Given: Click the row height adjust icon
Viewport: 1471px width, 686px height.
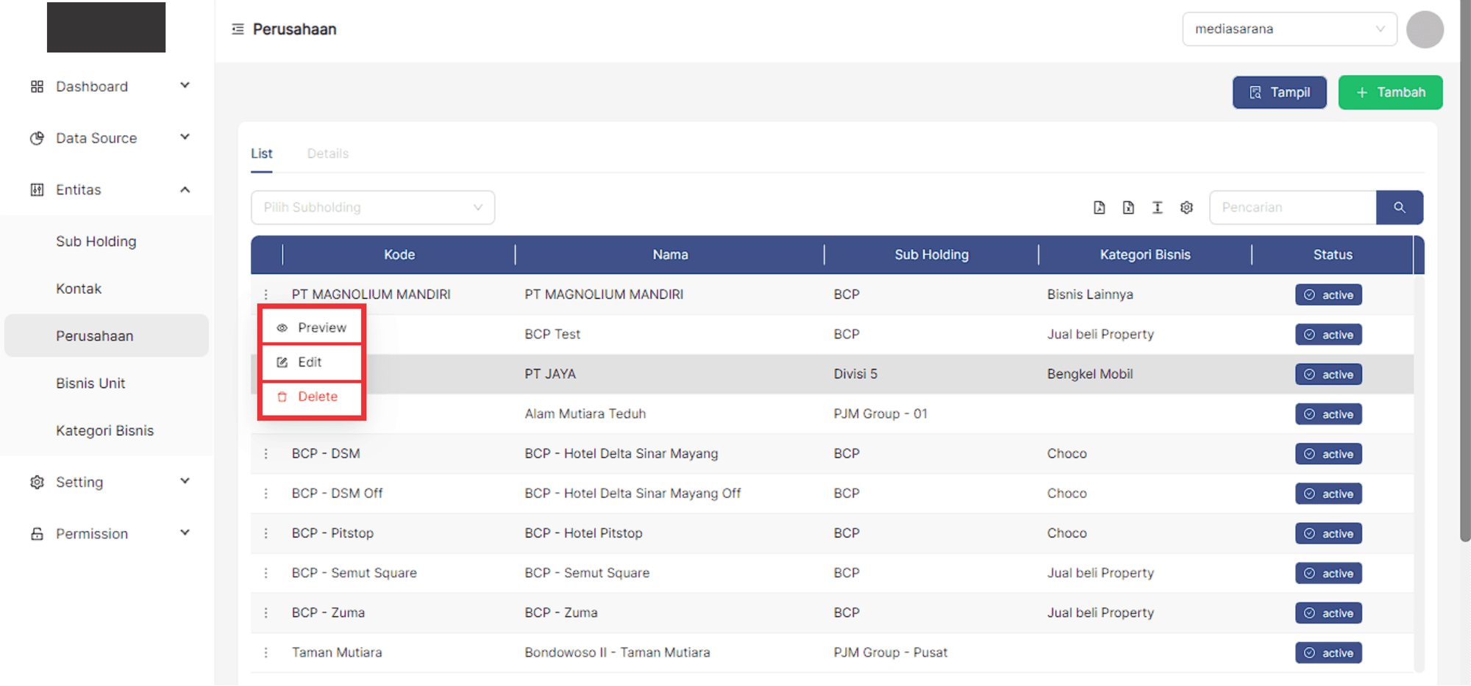Looking at the screenshot, I should [1157, 208].
